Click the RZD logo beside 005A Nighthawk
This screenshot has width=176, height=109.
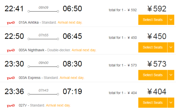point(11,50)
